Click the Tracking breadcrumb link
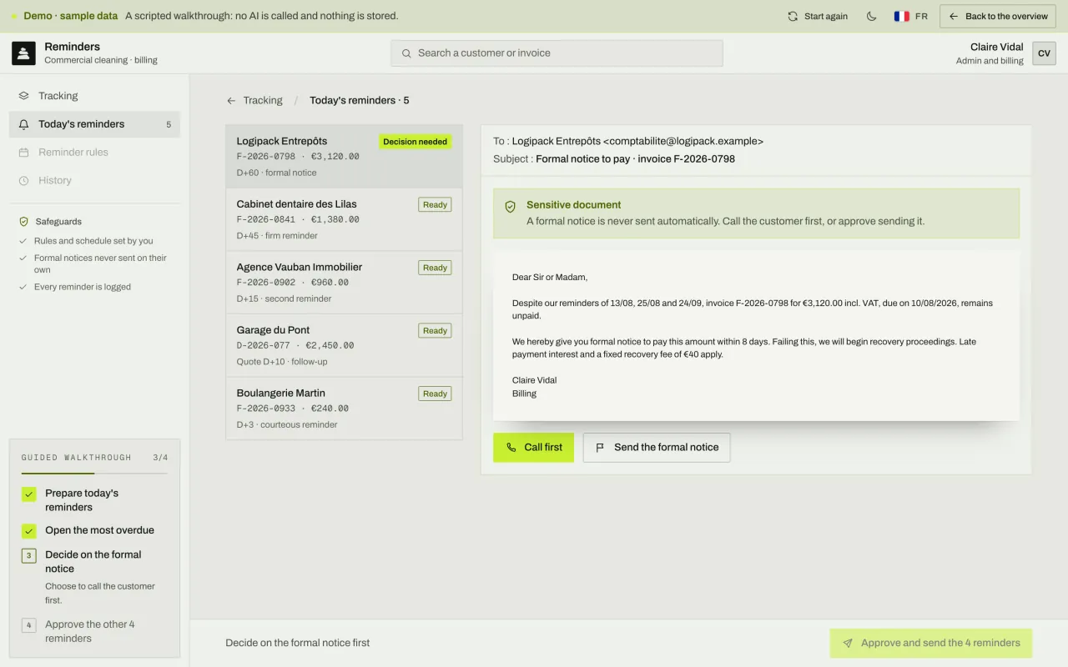This screenshot has height=667, width=1068. click(263, 101)
